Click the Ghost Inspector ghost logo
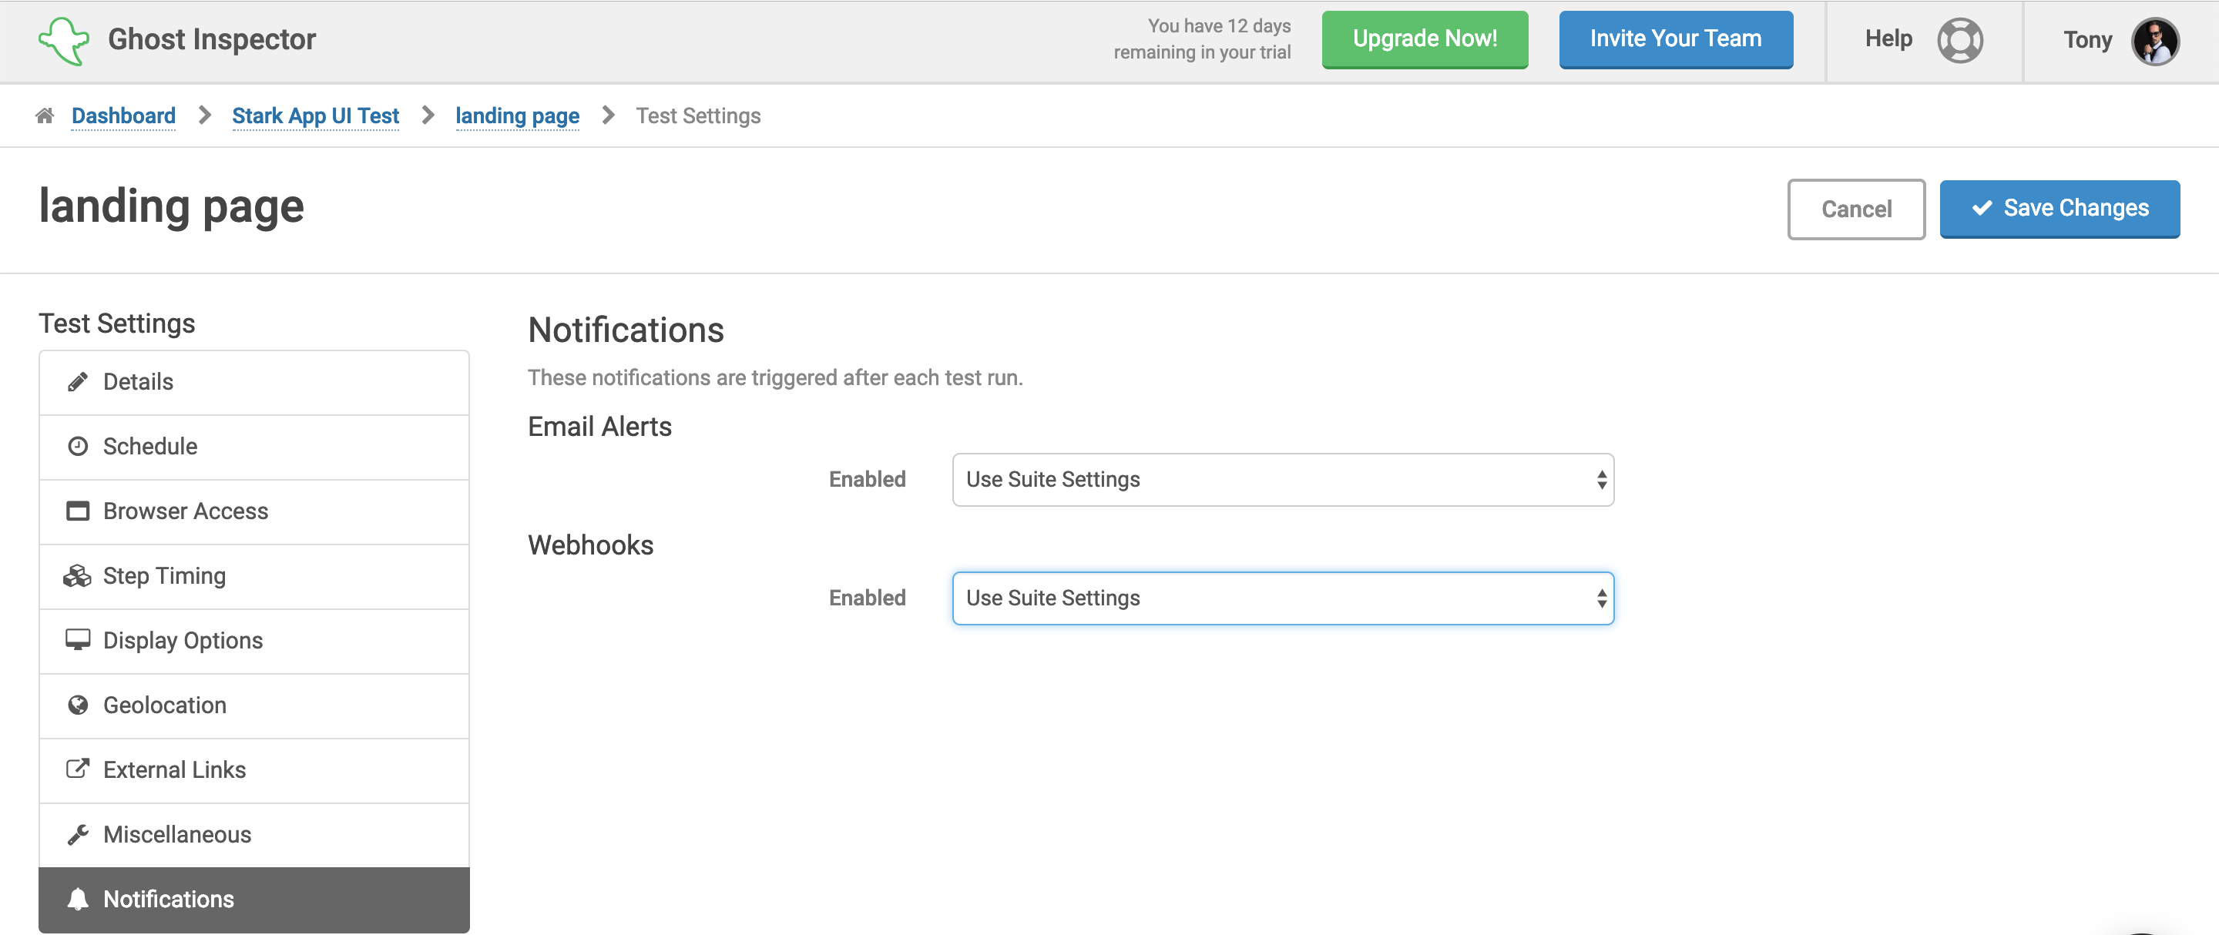Viewport: 2219px width, 935px height. point(63,41)
